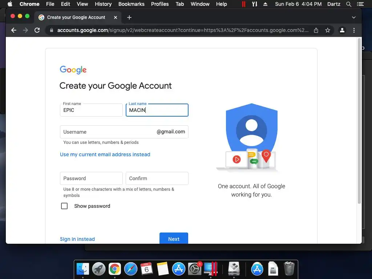Click the share icon in the address bar
Image resolution: width=372 pixels, height=279 pixels.
pos(316,30)
